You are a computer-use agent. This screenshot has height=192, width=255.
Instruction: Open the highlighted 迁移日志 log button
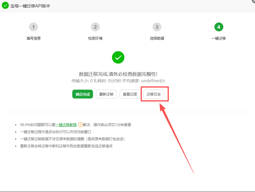[154, 94]
